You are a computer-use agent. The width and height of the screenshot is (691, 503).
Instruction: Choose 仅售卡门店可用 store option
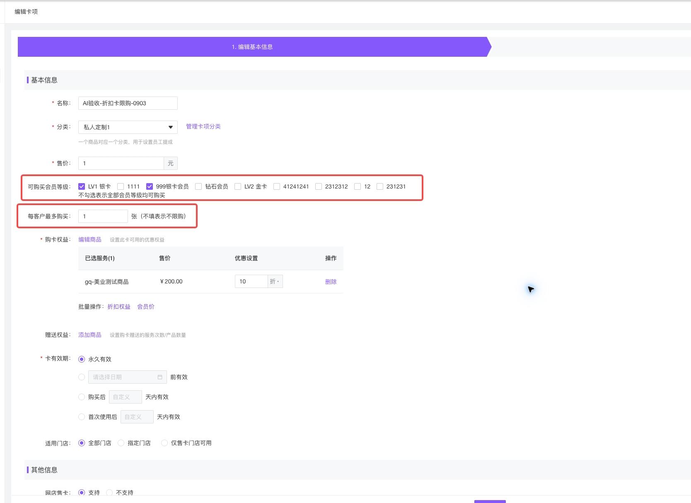[164, 443]
